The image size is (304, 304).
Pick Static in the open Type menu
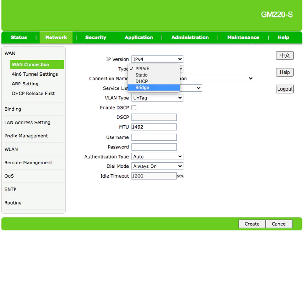tap(141, 75)
